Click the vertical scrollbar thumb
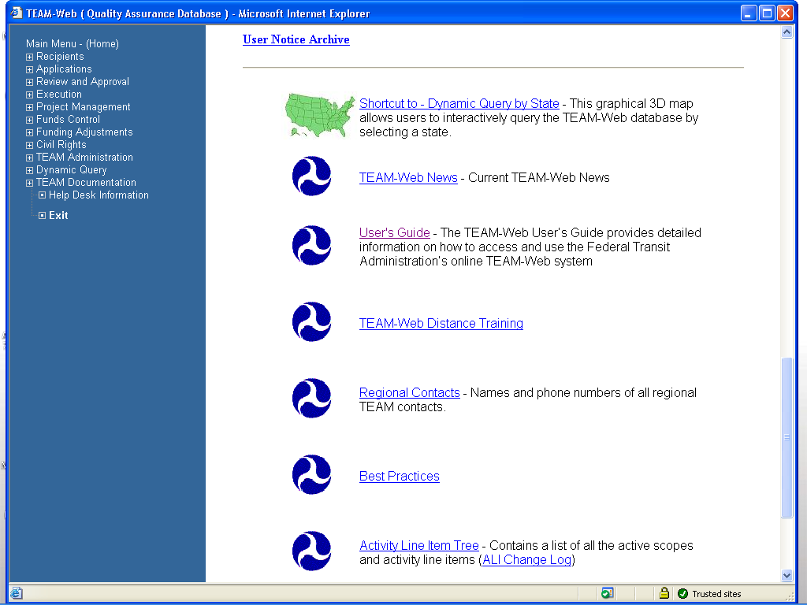Screen dimensions: 807x605 point(787,437)
